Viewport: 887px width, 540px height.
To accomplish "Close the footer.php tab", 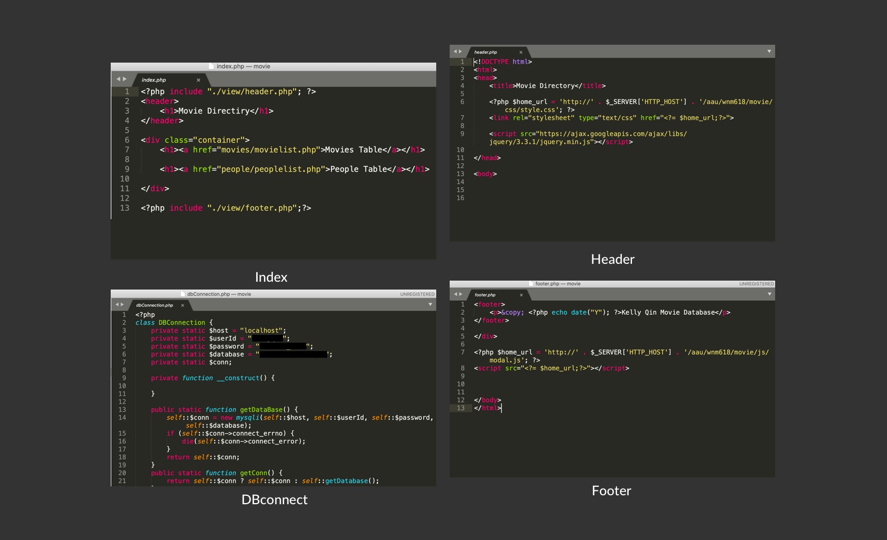I will pyautogui.click(x=521, y=295).
